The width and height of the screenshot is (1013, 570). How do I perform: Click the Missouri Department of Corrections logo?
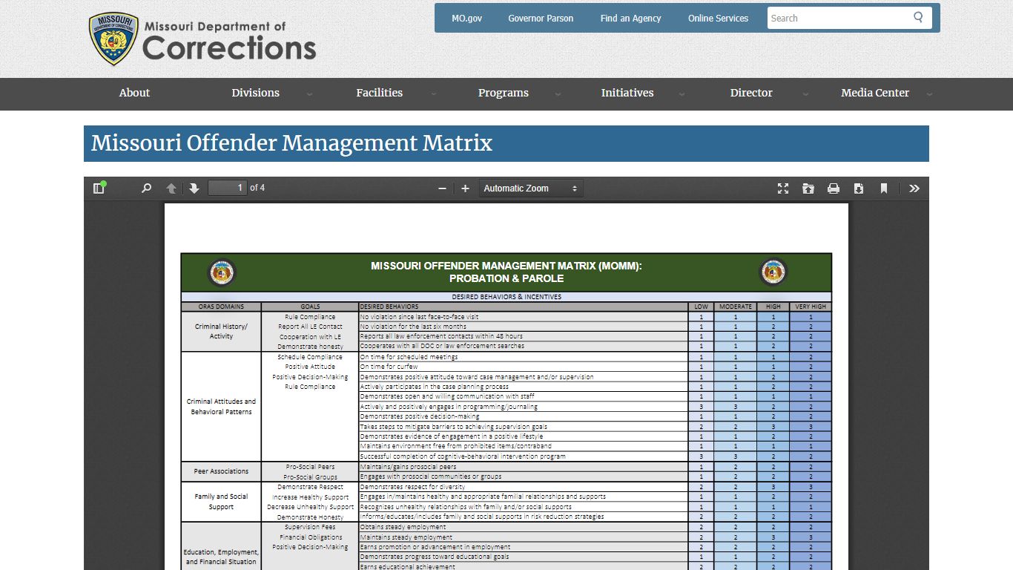click(x=202, y=39)
